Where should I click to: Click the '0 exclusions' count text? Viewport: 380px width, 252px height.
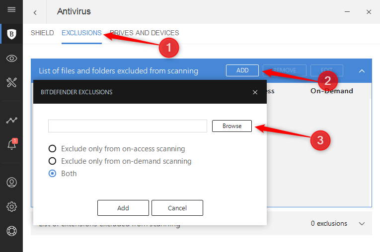[x=329, y=223]
